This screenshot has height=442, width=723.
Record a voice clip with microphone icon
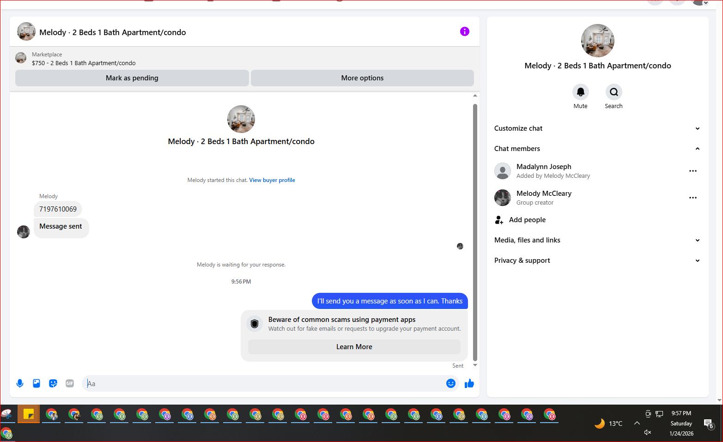20,383
